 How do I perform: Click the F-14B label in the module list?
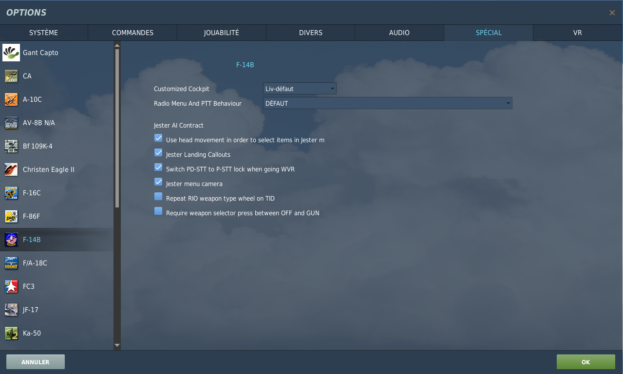click(x=32, y=240)
